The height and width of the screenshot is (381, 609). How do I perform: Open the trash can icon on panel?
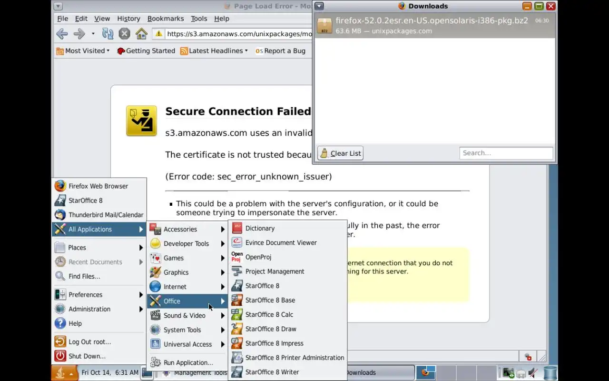click(550, 373)
